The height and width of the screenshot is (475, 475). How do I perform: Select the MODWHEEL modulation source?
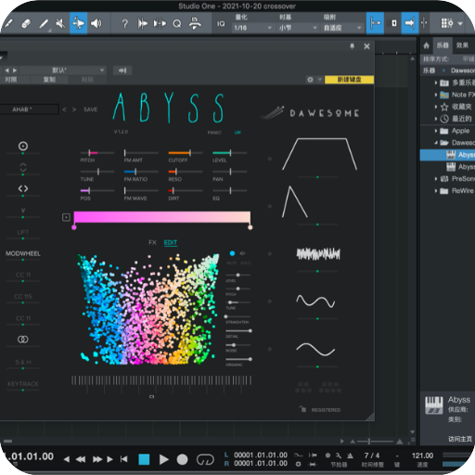(23, 253)
